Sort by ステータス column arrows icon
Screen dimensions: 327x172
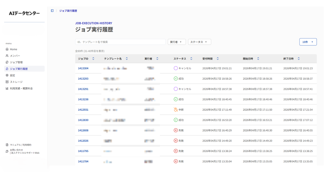click(191, 59)
